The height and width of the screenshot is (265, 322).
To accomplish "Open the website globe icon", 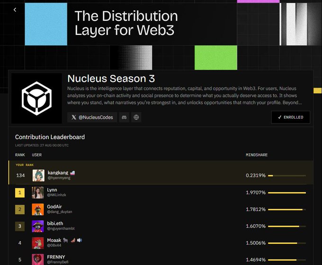I will [x=136, y=117].
